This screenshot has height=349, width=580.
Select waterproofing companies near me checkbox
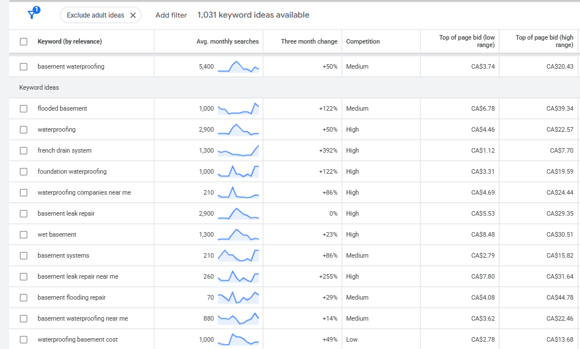click(x=23, y=192)
